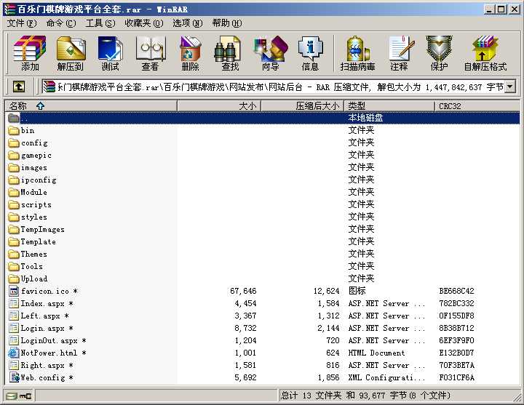Click the bin folder icon
This screenshot has width=524, height=405.
14,131
